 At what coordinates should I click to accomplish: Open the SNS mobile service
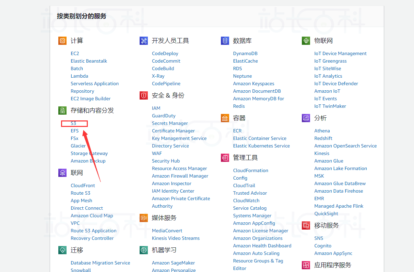click(x=319, y=238)
